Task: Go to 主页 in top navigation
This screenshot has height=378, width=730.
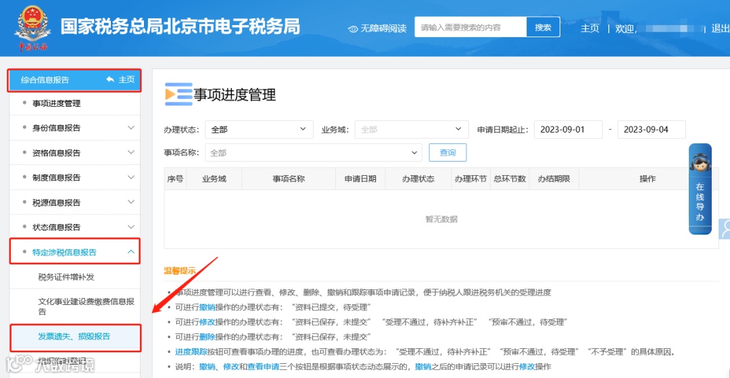Action: 589,28
